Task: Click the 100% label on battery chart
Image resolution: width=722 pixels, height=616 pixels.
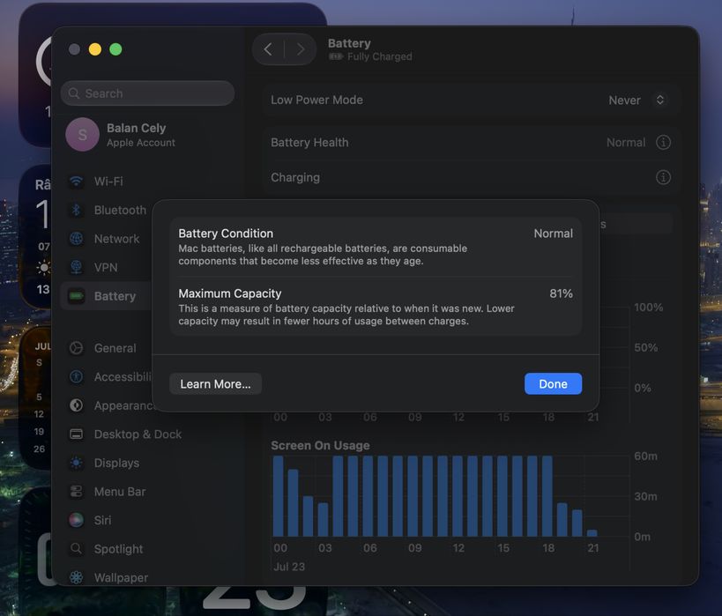Action: point(648,307)
